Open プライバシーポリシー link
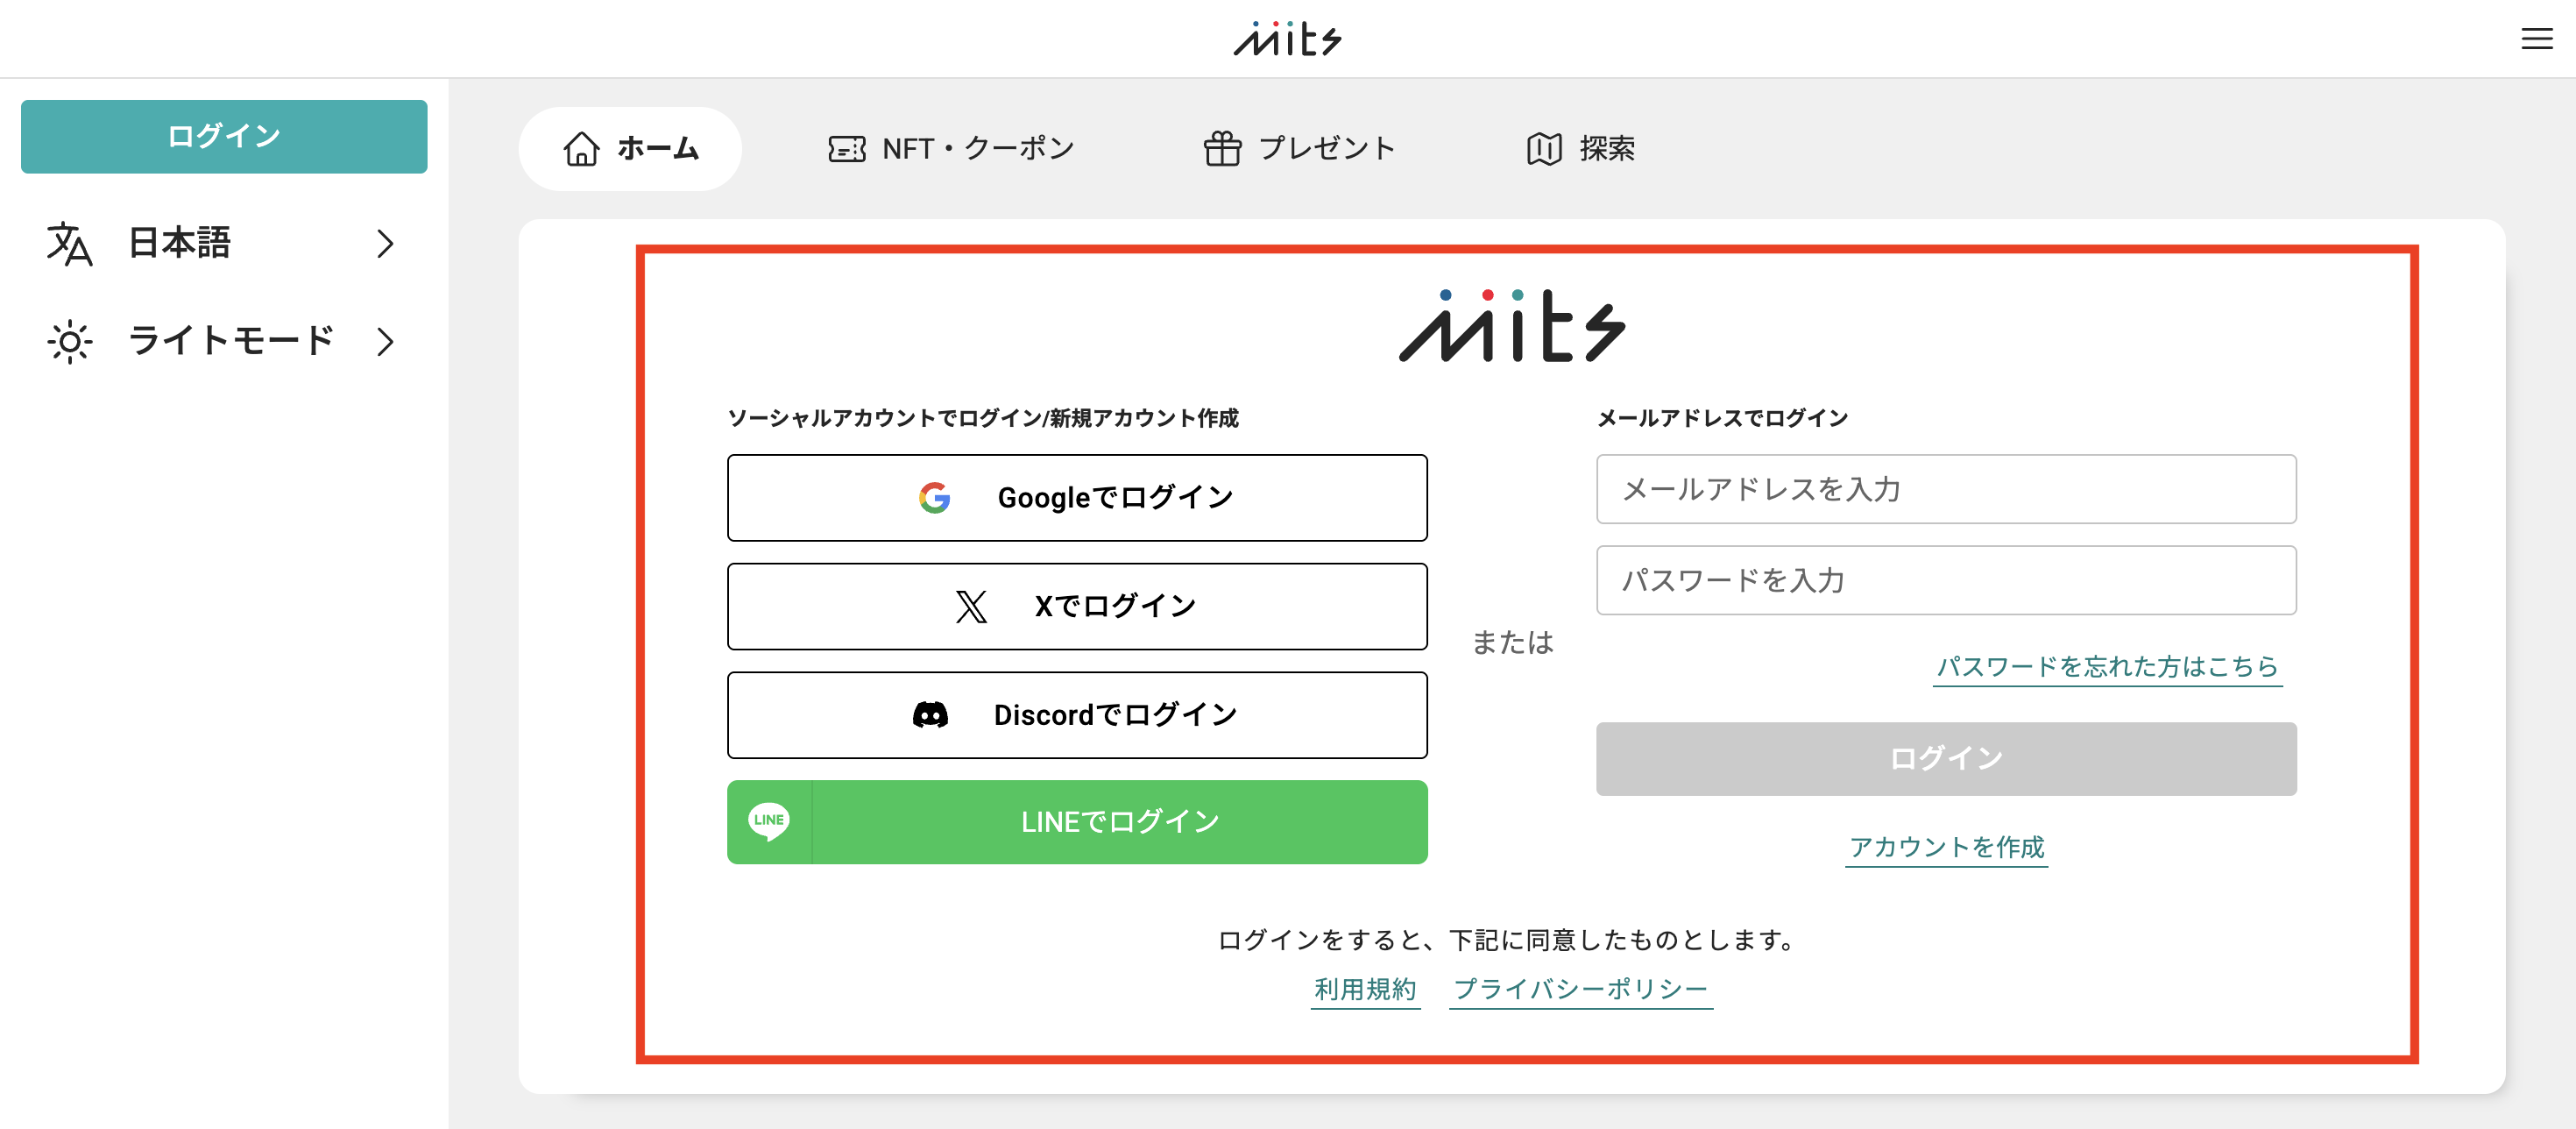2576x1129 pixels. coord(1580,990)
